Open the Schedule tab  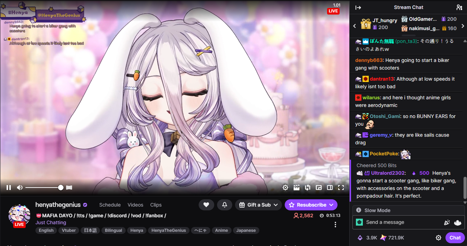coord(110,205)
